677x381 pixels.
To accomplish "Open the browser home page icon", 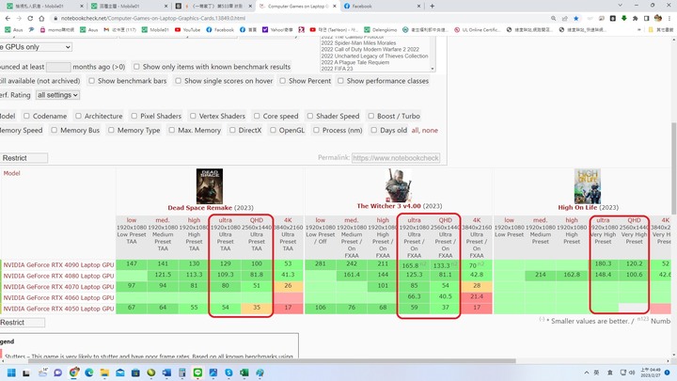I will 41,18.
